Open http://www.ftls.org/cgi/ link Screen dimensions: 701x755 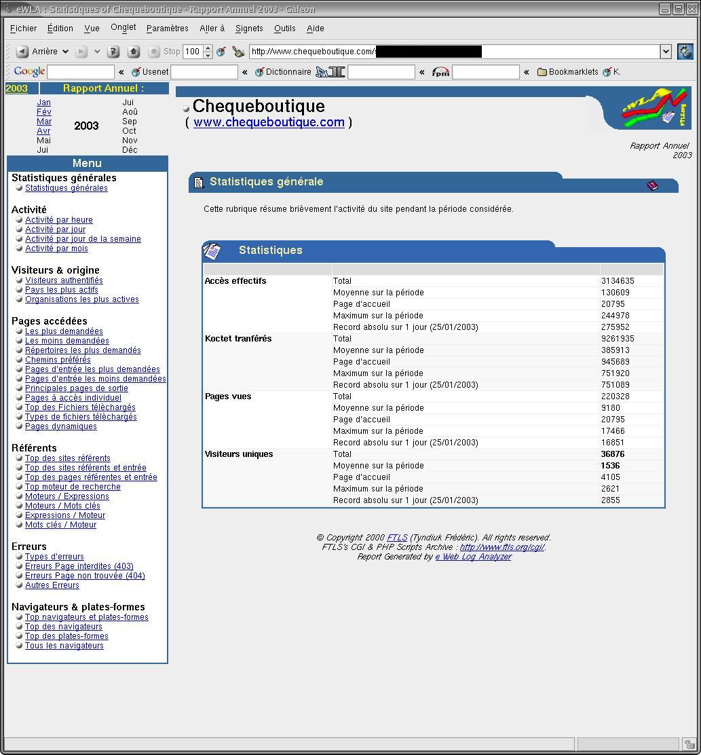point(501,547)
